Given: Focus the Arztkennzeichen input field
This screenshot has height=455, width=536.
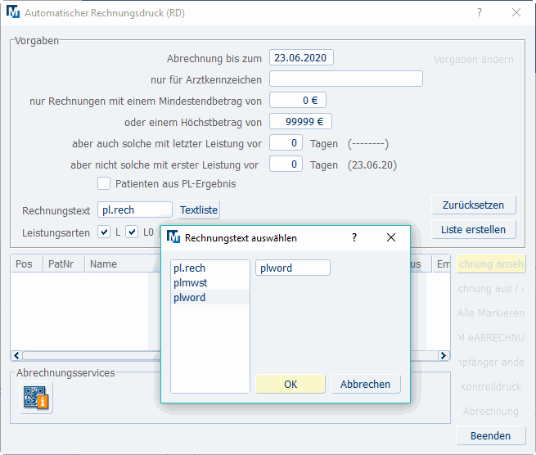Looking at the screenshot, I should (345, 79).
